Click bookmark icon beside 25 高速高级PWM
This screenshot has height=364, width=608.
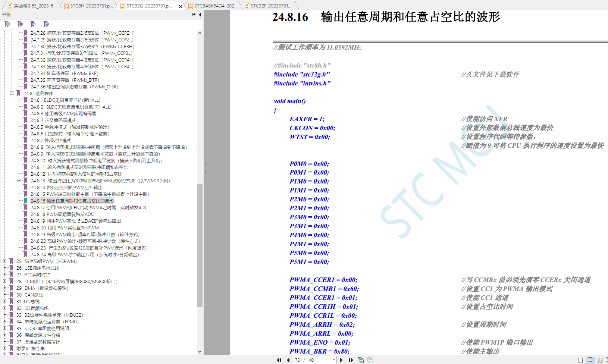point(11,261)
